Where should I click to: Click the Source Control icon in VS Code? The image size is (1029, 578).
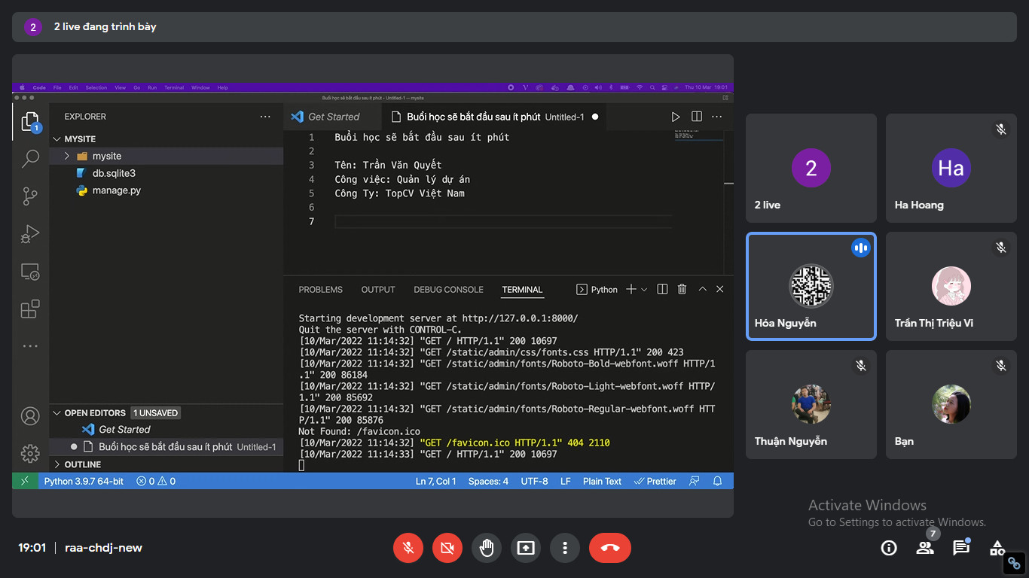[30, 196]
